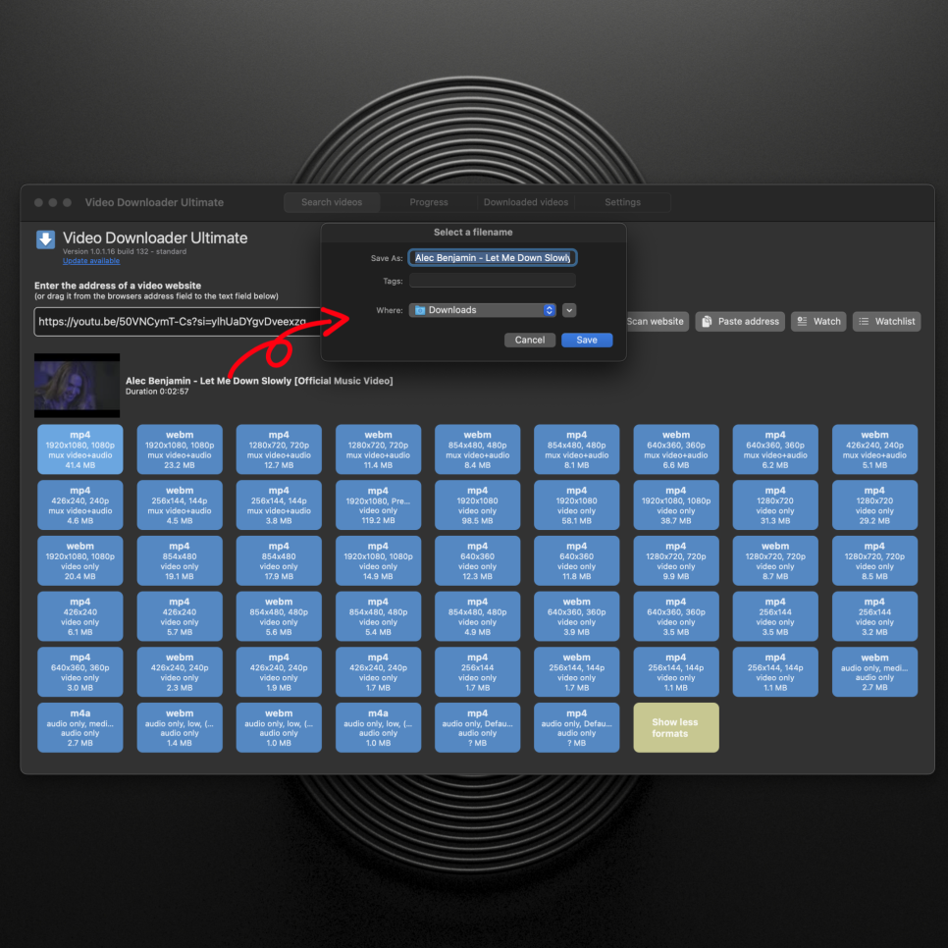Open the Settings tab

(622, 202)
